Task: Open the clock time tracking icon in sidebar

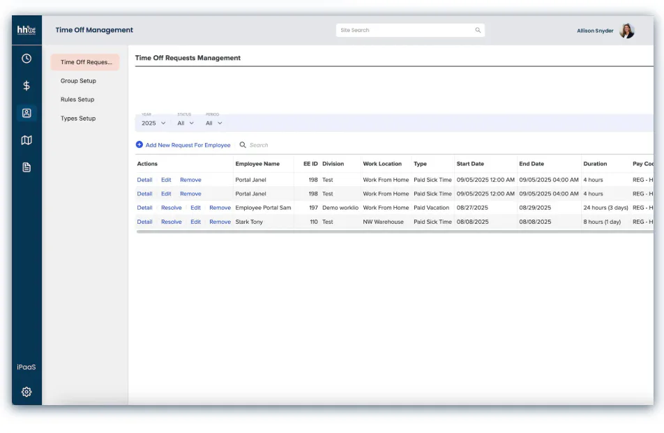Action: 27,59
